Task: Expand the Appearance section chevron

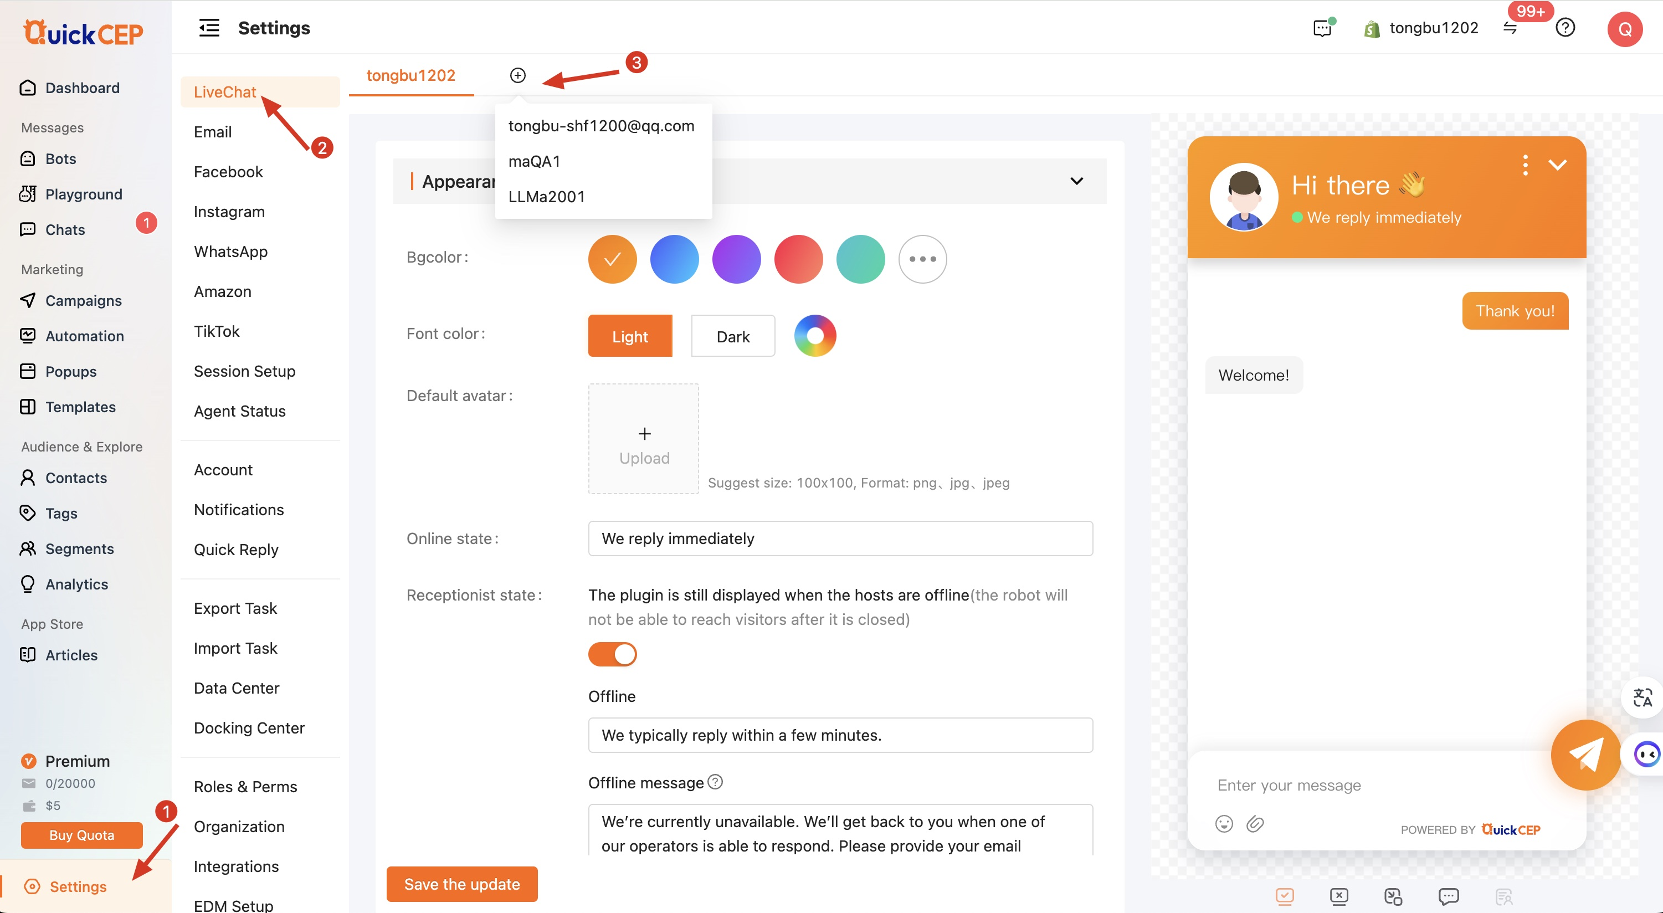Action: (x=1077, y=182)
